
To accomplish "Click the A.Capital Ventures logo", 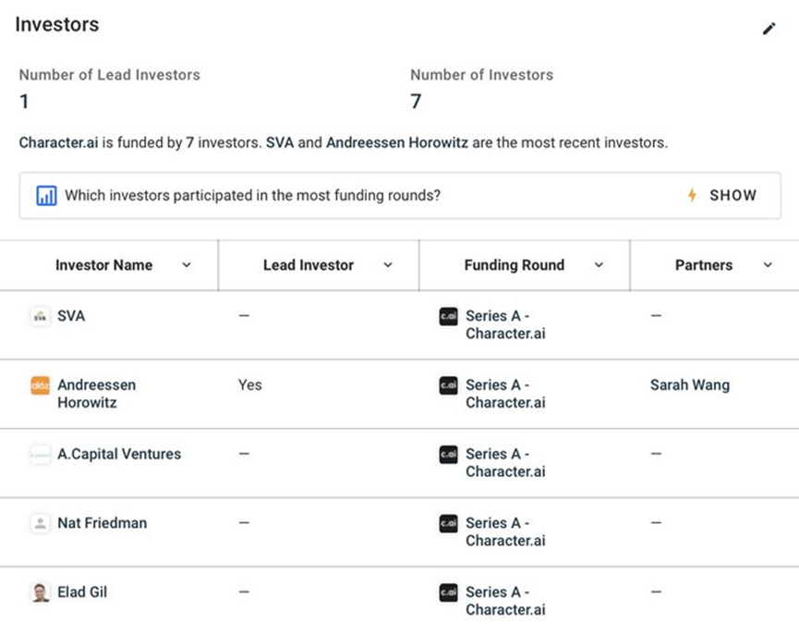I will (x=41, y=455).
